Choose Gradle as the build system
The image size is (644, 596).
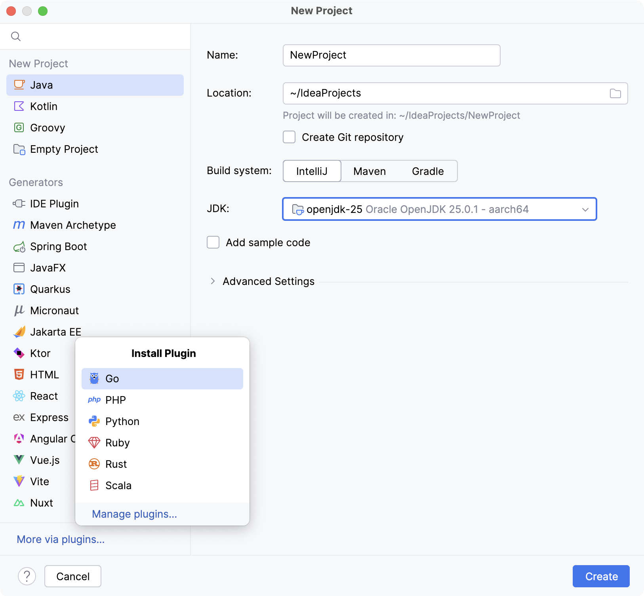click(427, 171)
